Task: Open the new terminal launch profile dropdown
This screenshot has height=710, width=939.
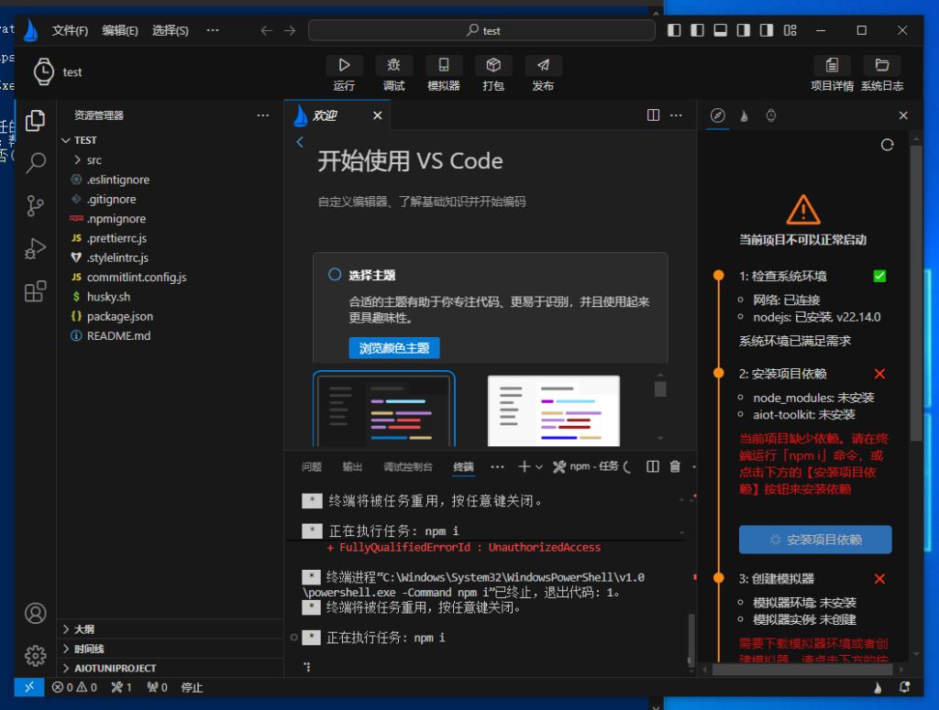Action: tap(539, 467)
